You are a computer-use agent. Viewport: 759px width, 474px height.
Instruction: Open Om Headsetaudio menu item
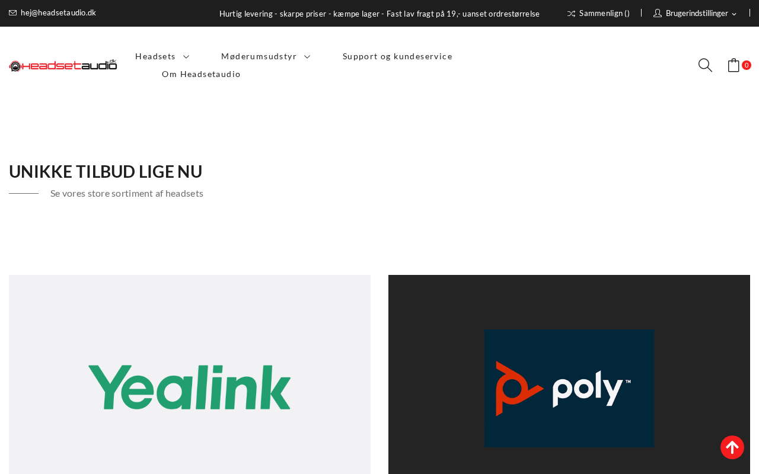[x=201, y=74]
